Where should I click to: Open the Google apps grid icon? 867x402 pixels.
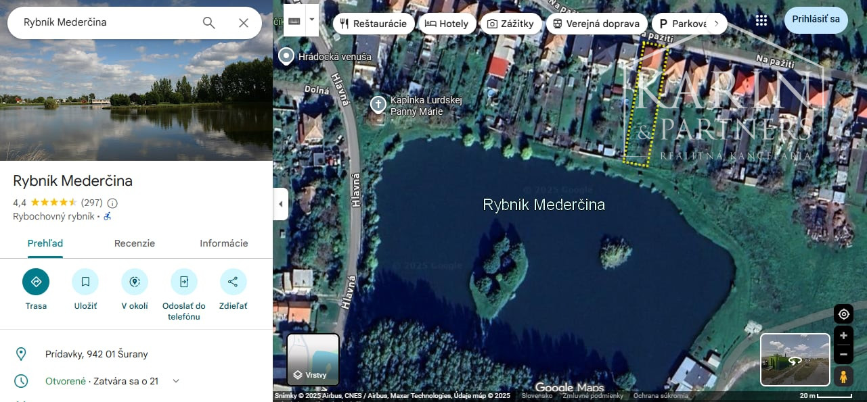click(x=761, y=20)
